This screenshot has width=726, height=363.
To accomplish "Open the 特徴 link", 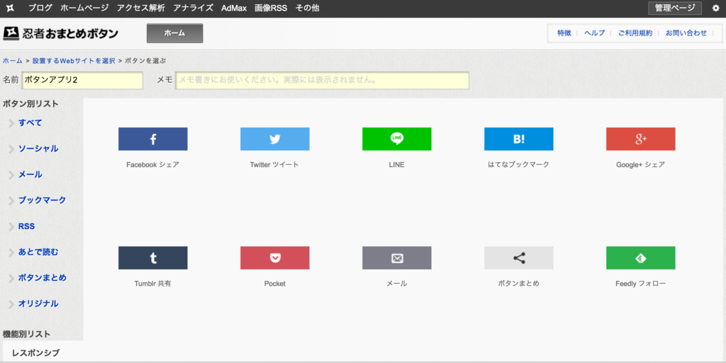I will pos(564,33).
